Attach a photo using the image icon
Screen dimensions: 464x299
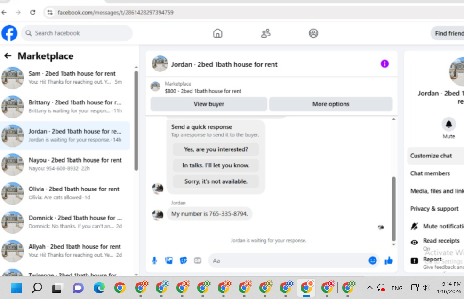(168, 260)
